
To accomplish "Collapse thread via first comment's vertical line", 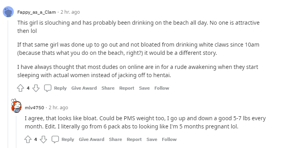I will point(8,84).
